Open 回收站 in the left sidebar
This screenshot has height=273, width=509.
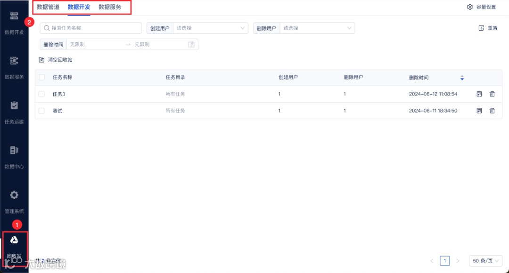(15, 248)
